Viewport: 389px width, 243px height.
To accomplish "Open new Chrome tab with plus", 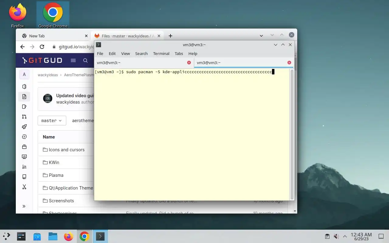I will point(170,36).
